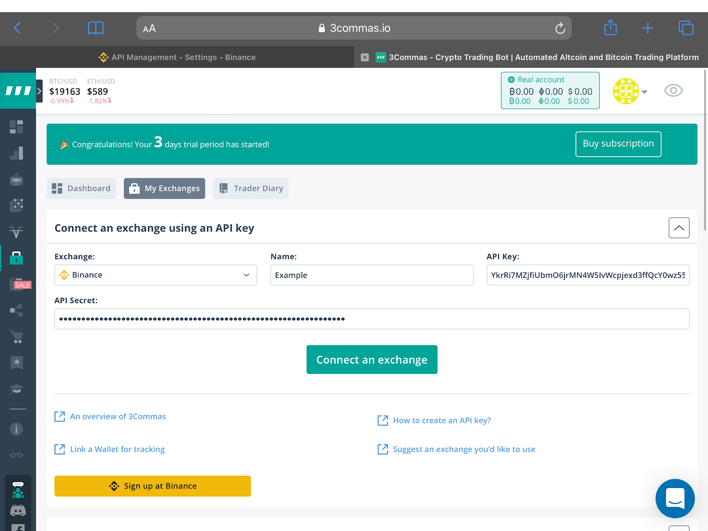The image size is (708, 531).
Task: Click the Name field containing Example
Action: pos(372,275)
